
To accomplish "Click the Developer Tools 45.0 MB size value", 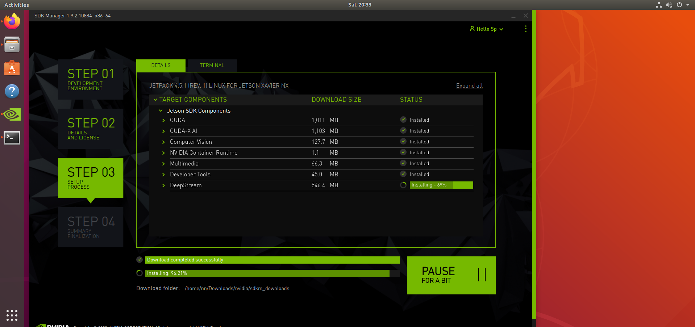I will coord(325,175).
